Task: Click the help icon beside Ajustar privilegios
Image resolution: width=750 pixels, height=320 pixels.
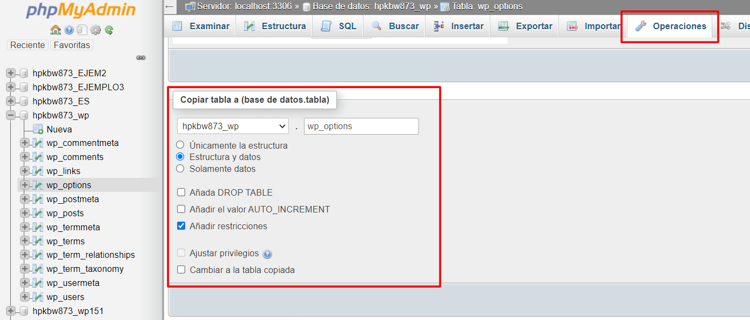Action: (x=267, y=254)
